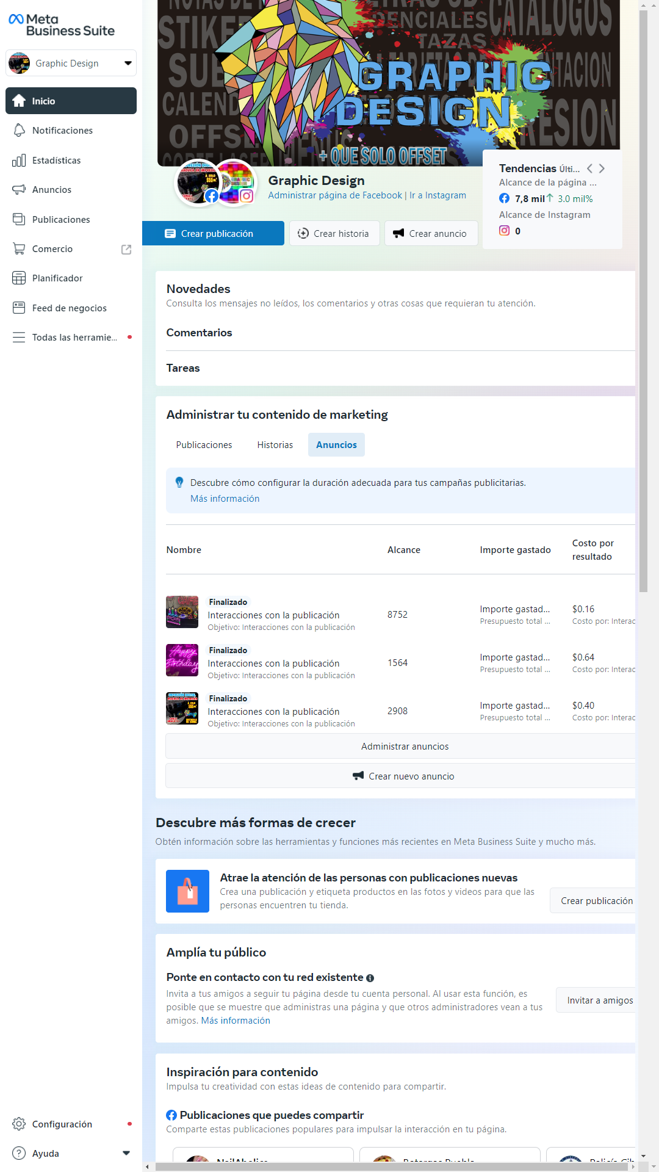Click the Alcance column header

pos(404,550)
